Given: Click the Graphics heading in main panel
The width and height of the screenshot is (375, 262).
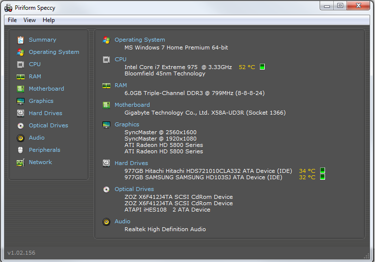Looking at the screenshot, I should click(x=127, y=125).
